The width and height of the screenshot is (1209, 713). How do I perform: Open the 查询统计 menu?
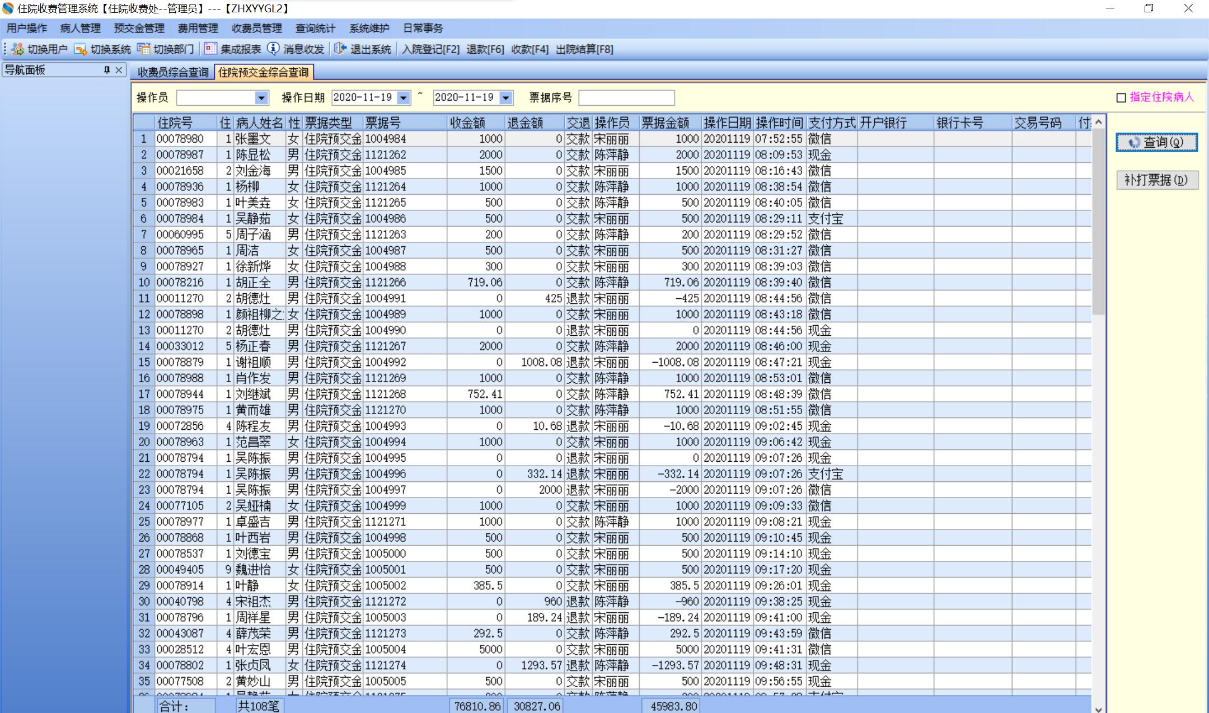(315, 28)
